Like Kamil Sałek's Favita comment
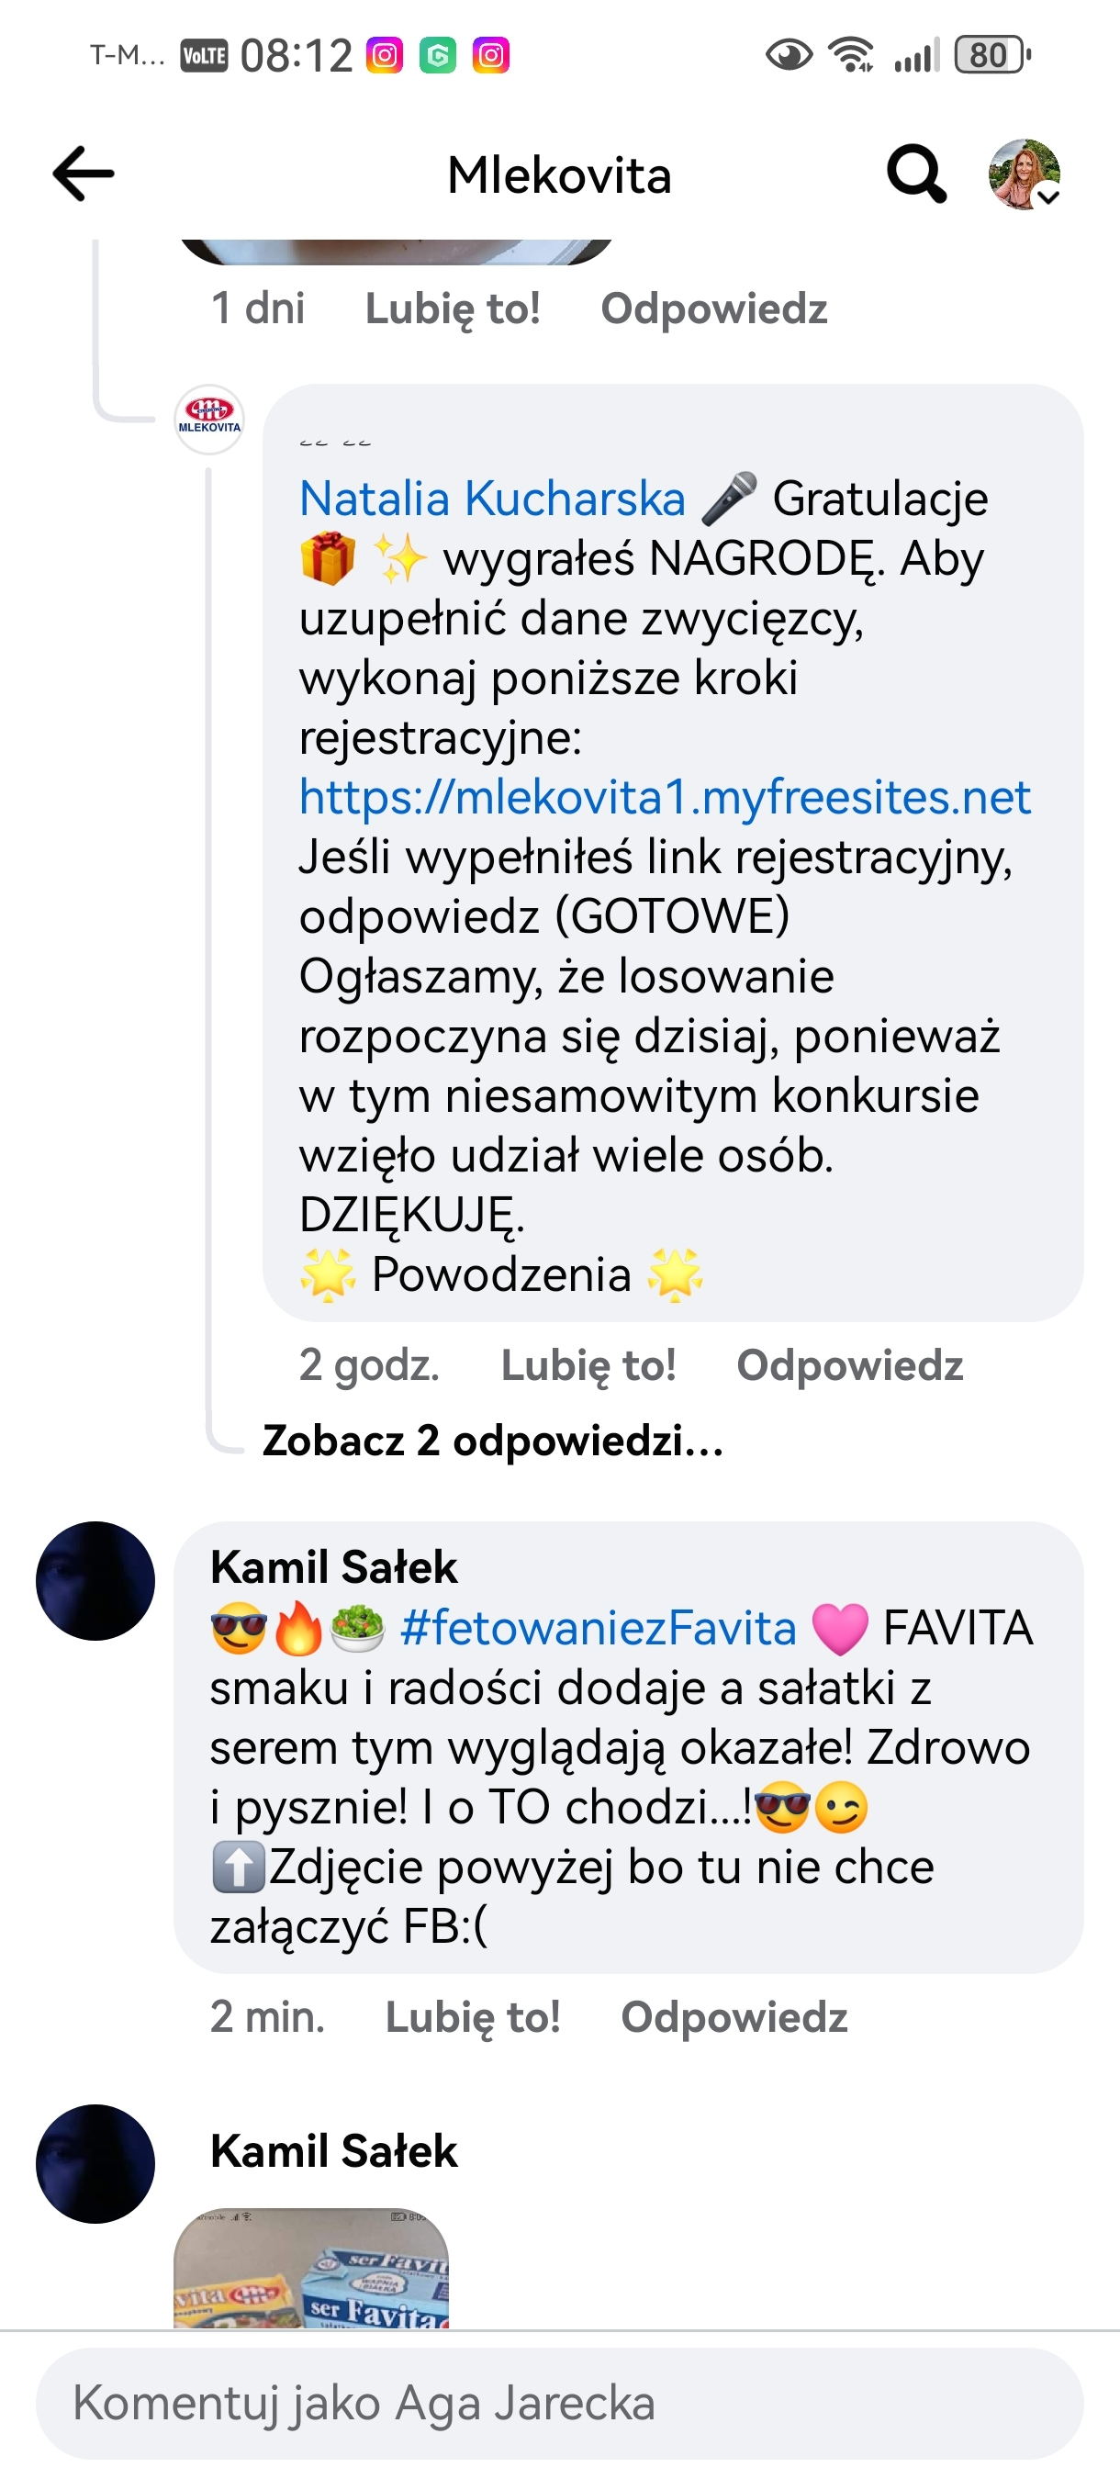The height and width of the screenshot is (2479, 1120). (x=473, y=2017)
